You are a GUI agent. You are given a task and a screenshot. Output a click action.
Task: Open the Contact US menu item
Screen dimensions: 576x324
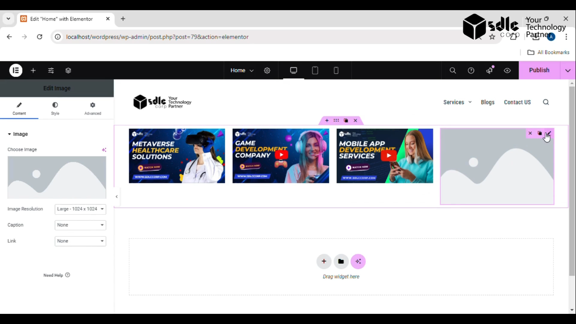tap(517, 102)
